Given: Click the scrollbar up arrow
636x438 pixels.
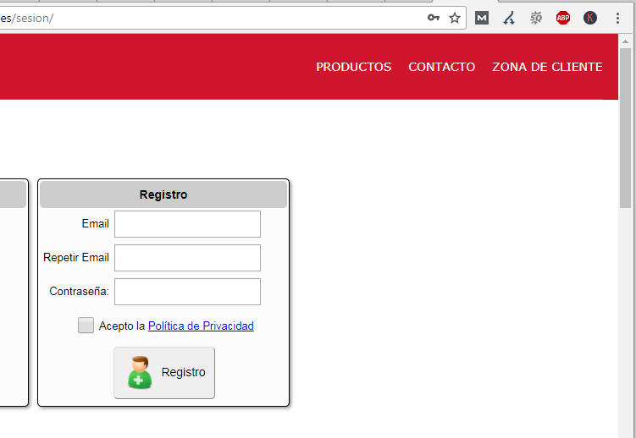Looking at the screenshot, I should pyautogui.click(x=626, y=41).
